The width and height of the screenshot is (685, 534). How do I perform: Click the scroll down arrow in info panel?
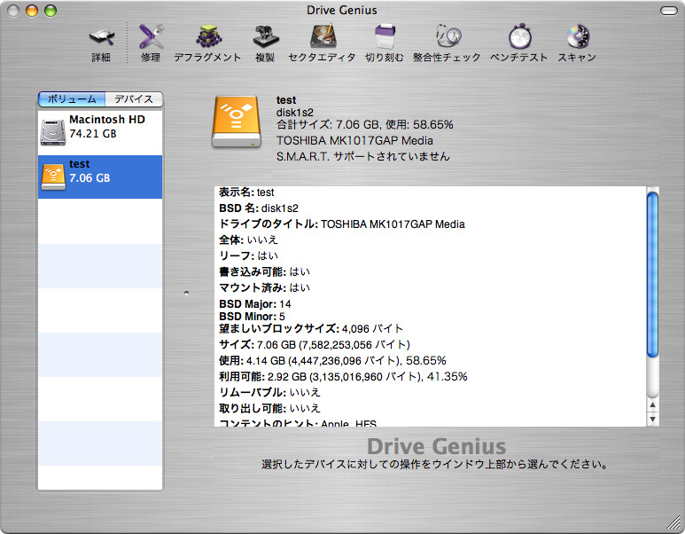point(652,419)
